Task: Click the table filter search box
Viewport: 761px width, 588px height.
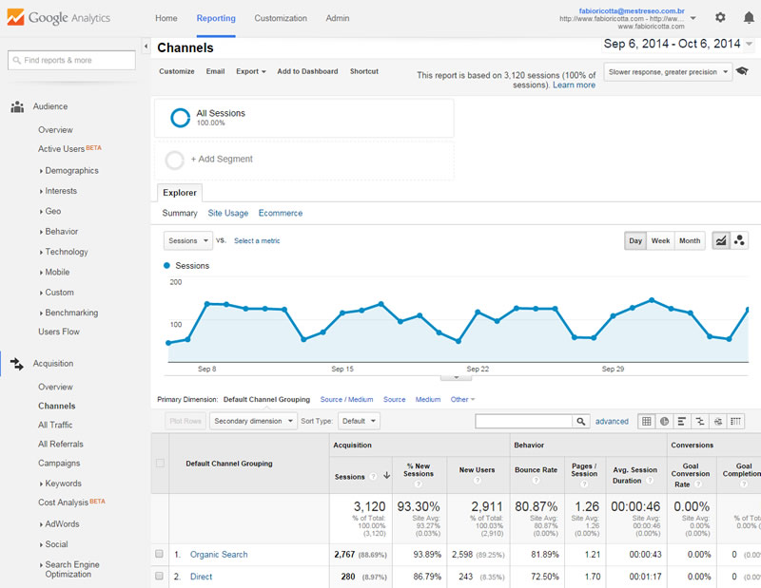Action: (524, 421)
